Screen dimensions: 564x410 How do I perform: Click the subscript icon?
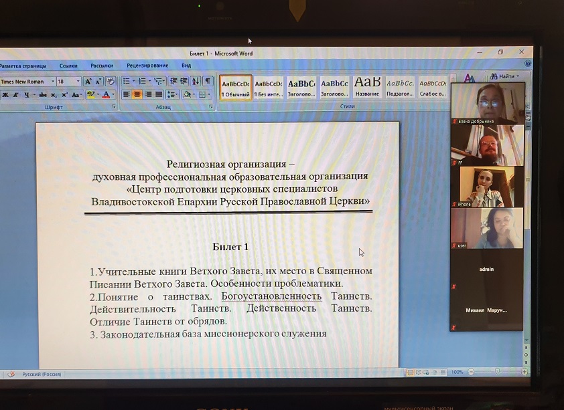[54, 95]
